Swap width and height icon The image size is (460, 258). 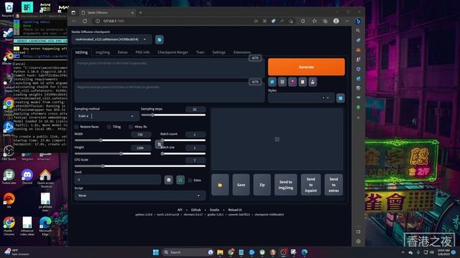pyautogui.click(x=159, y=144)
